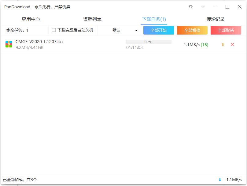This screenshot has height=186, width=247.
Task: Cancel the CMGE_V2020 download with red X
Action: pos(232,44)
